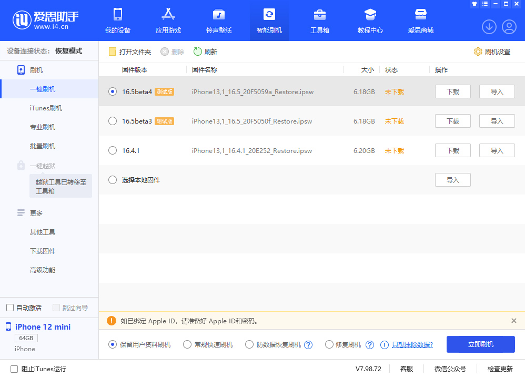Select the 16.4.1 firmware radio button
This screenshot has width=525, height=378.
112,150
